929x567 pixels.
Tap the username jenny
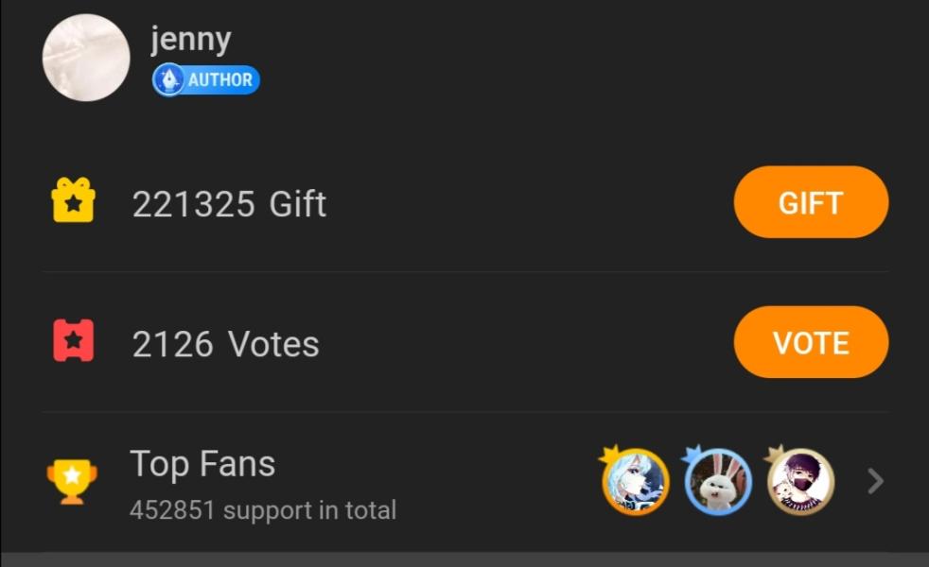coord(190,40)
